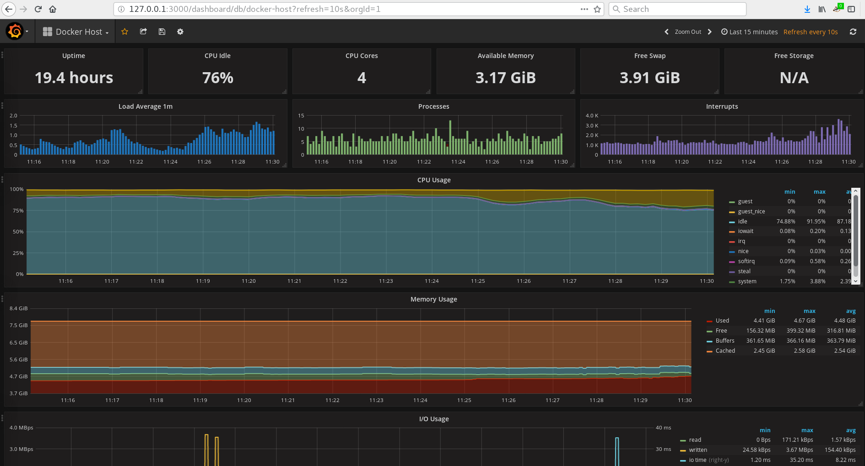This screenshot has height=466, width=865.
Task: Click the share dashboard icon
Action: [143, 32]
